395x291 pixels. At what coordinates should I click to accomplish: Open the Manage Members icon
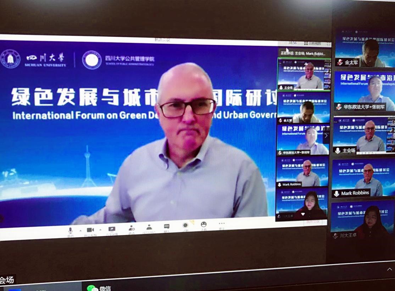click(149, 227)
